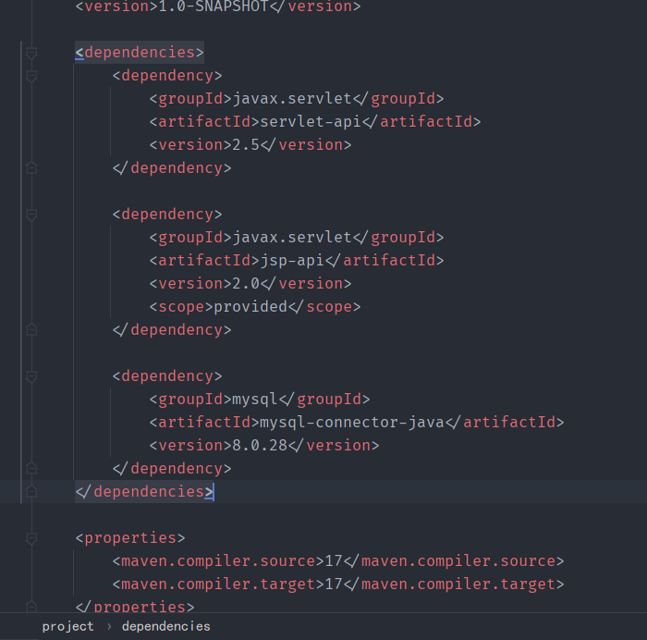
Task: Click the fold-end marker after servlet-api dependency
Action: coord(31,168)
